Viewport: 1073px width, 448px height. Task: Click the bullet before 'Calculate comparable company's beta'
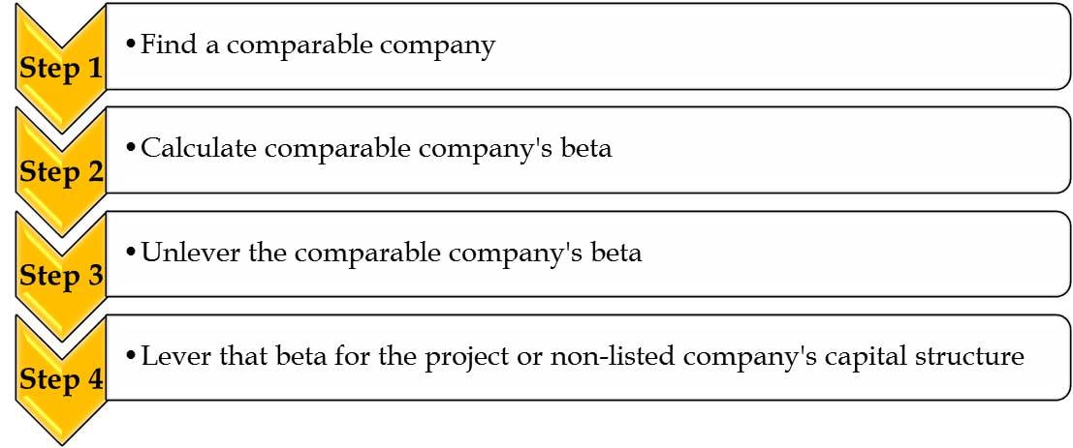131,149
